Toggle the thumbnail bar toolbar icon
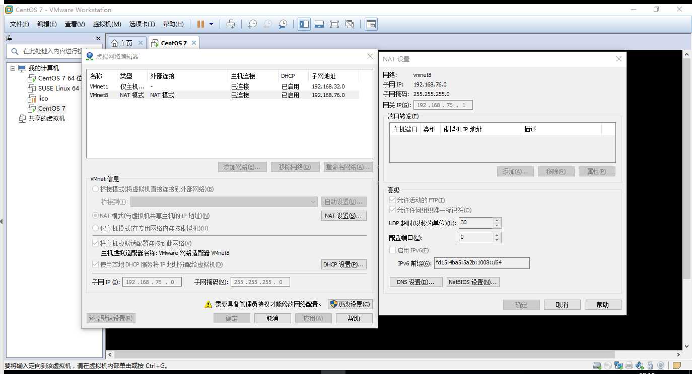692x374 pixels. (319, 24)
